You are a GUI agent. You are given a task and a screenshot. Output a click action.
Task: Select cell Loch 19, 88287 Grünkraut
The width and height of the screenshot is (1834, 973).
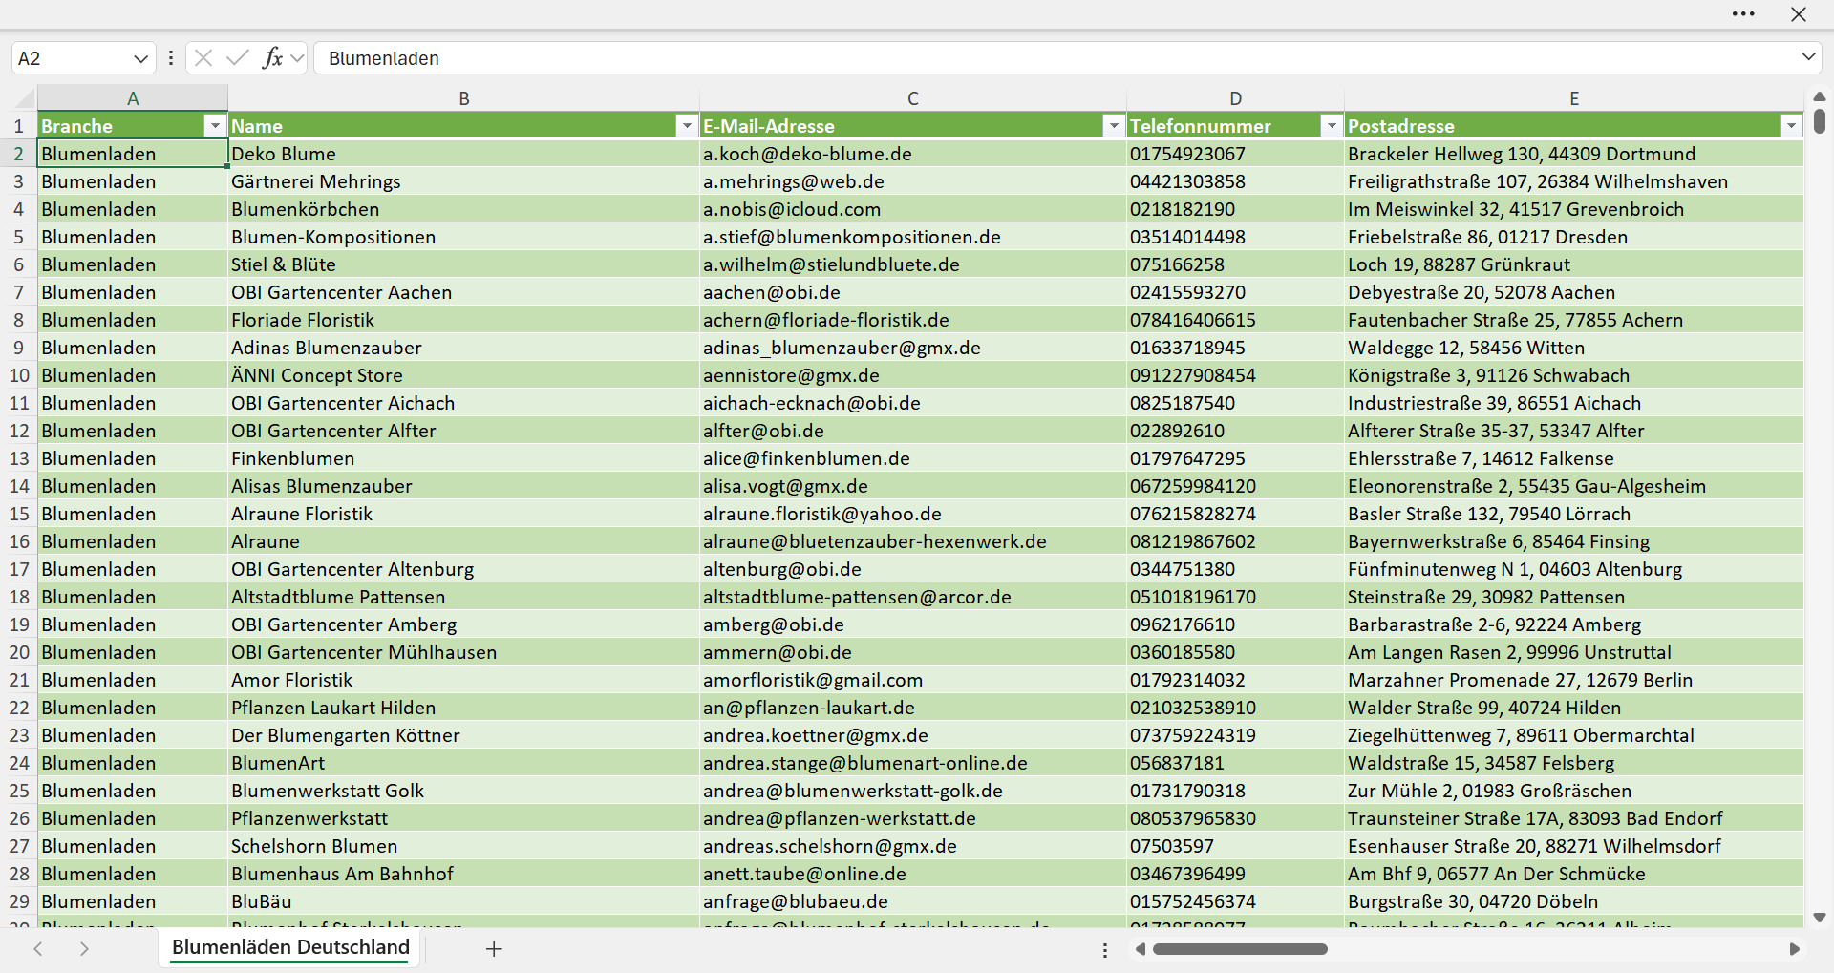pos(1573,264)
